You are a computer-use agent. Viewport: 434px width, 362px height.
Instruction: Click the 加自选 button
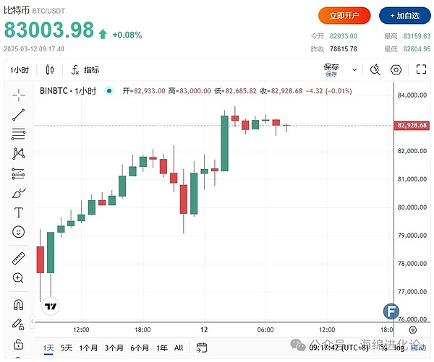403,15
